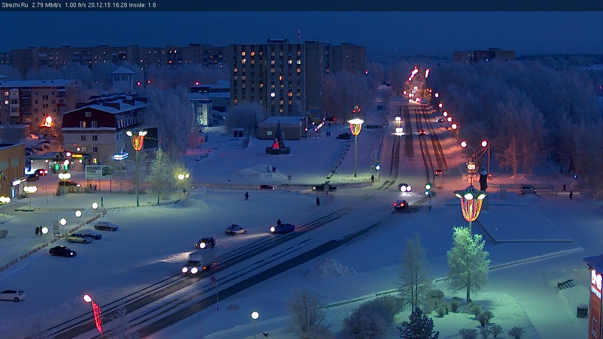Click the '20.12.15' date stamp
Viewport: 603px width, 339px height.
pyautogui.click(x=100, y=5)
